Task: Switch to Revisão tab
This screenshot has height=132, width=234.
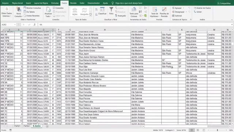Action: pyautogui.click(x=73, y=3)
